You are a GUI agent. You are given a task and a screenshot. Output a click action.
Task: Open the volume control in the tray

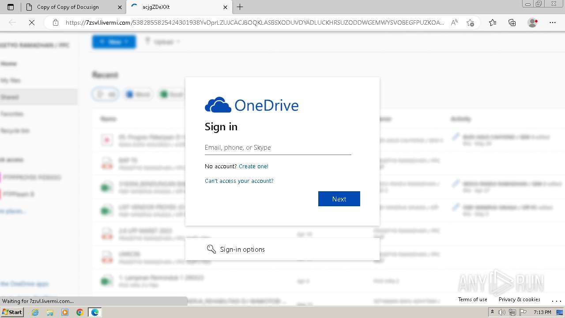(502, 313)
